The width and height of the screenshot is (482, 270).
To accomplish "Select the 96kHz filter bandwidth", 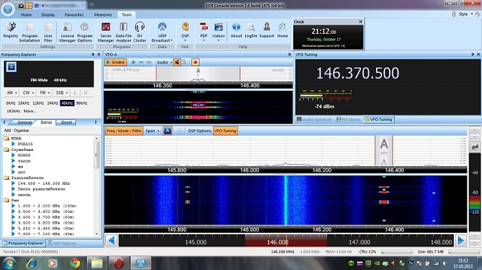I will tap(81, 103).
